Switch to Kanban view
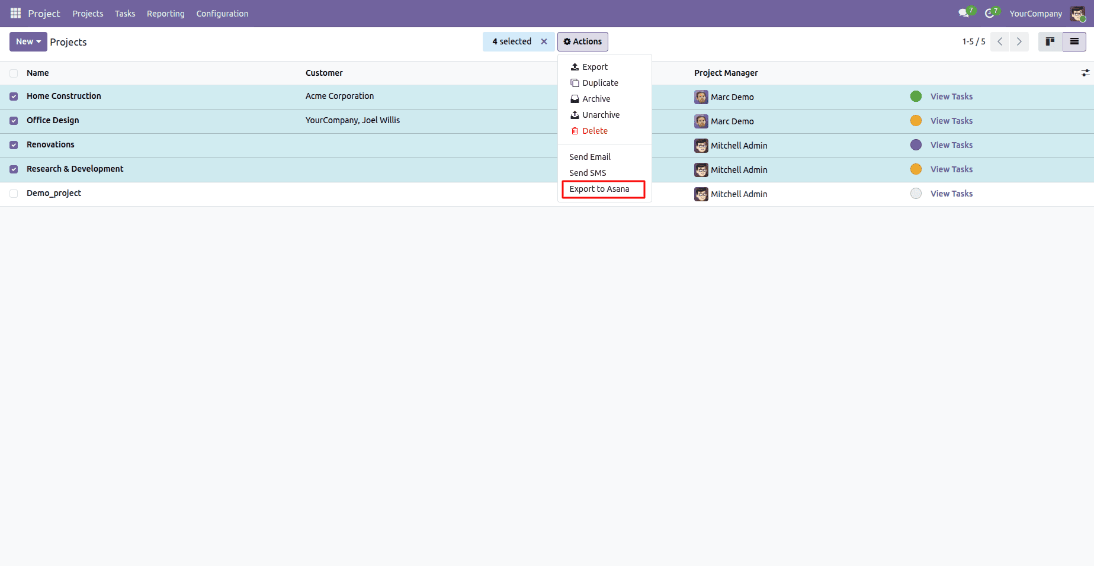The height and width of the screenshot is (566, 1094). pyautogui.click(x=1050, y=41)
